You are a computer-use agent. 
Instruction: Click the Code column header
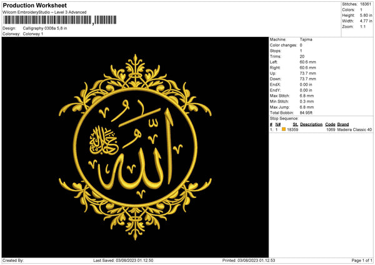pyautogui.click(x=330, y=124)
